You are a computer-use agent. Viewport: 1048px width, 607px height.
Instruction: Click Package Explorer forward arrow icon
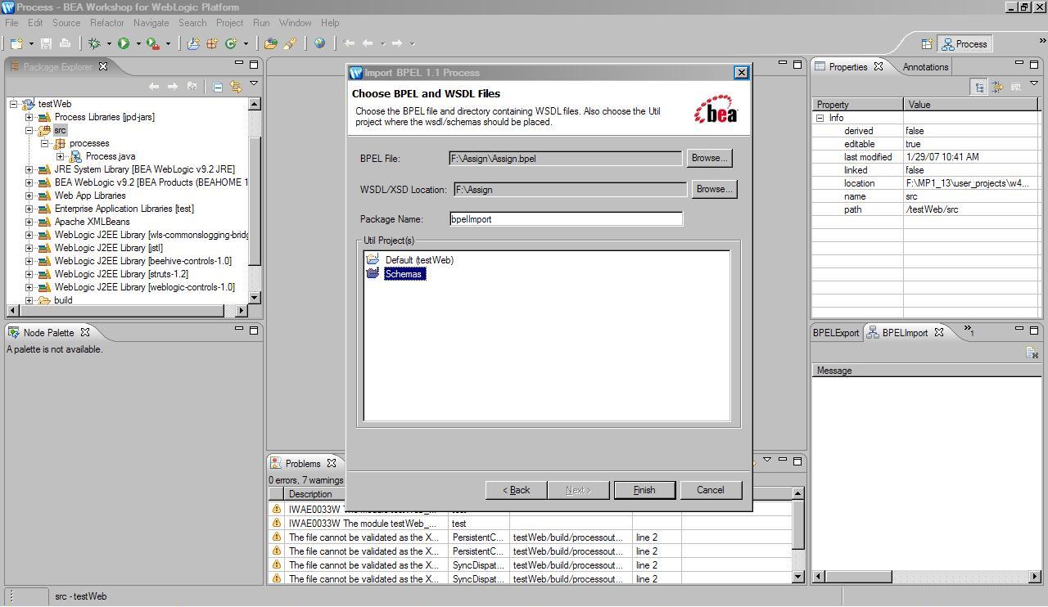(x=173, y=86)
